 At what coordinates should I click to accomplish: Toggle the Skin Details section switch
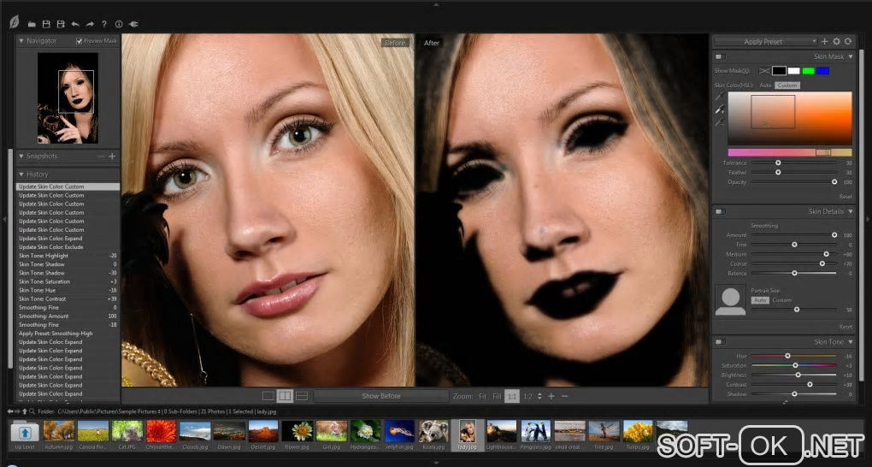click(721, 211)
